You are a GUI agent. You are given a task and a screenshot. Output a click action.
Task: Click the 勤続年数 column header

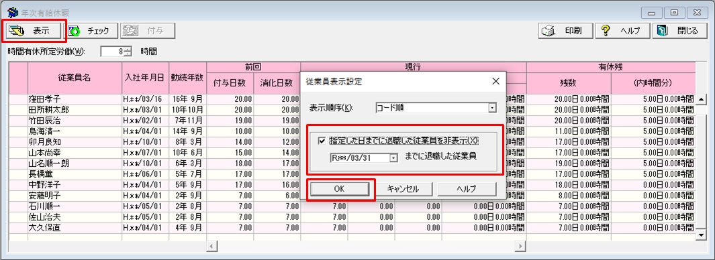(188, 78)
